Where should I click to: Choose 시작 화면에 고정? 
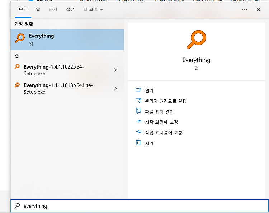[161, 122]
